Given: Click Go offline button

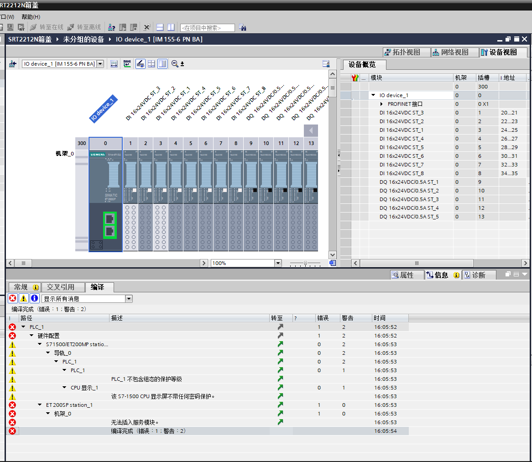Looking at the screenshot, I should pos(84,27).
